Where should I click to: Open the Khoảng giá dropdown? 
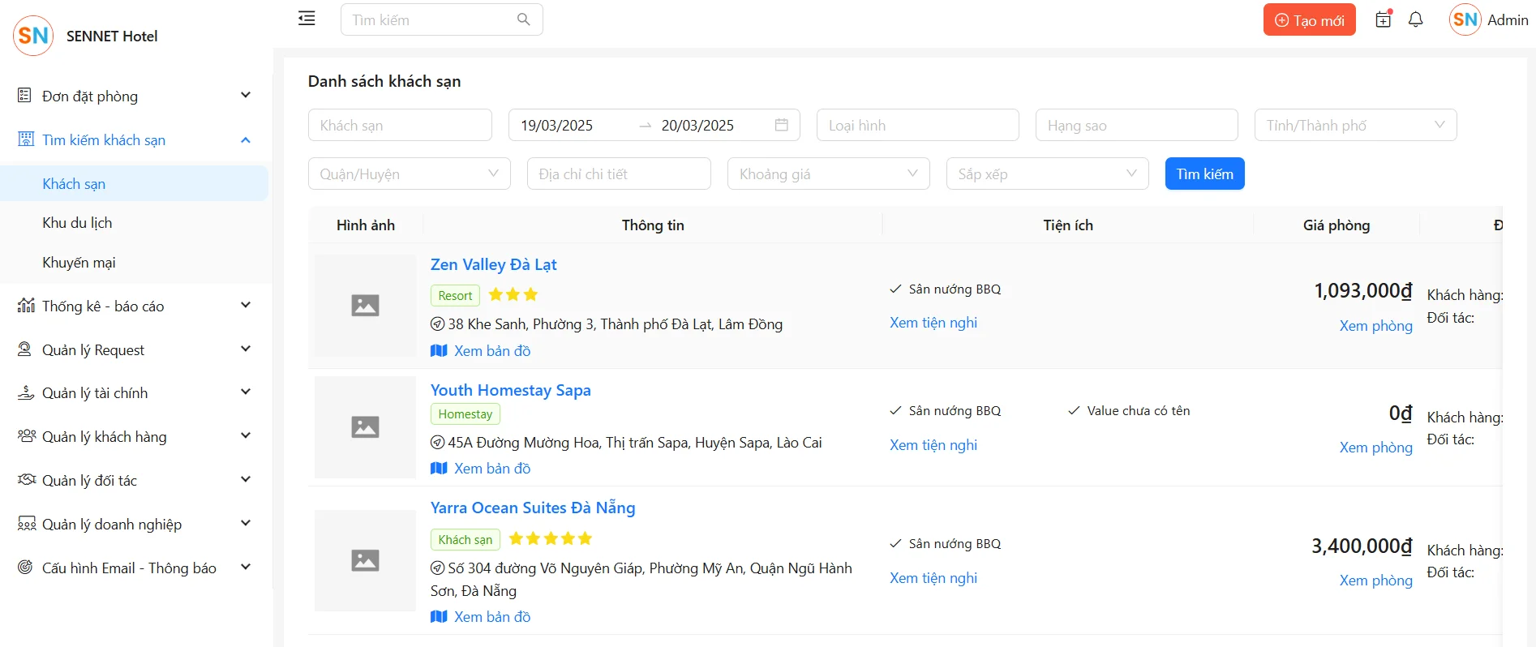(828, 174)
